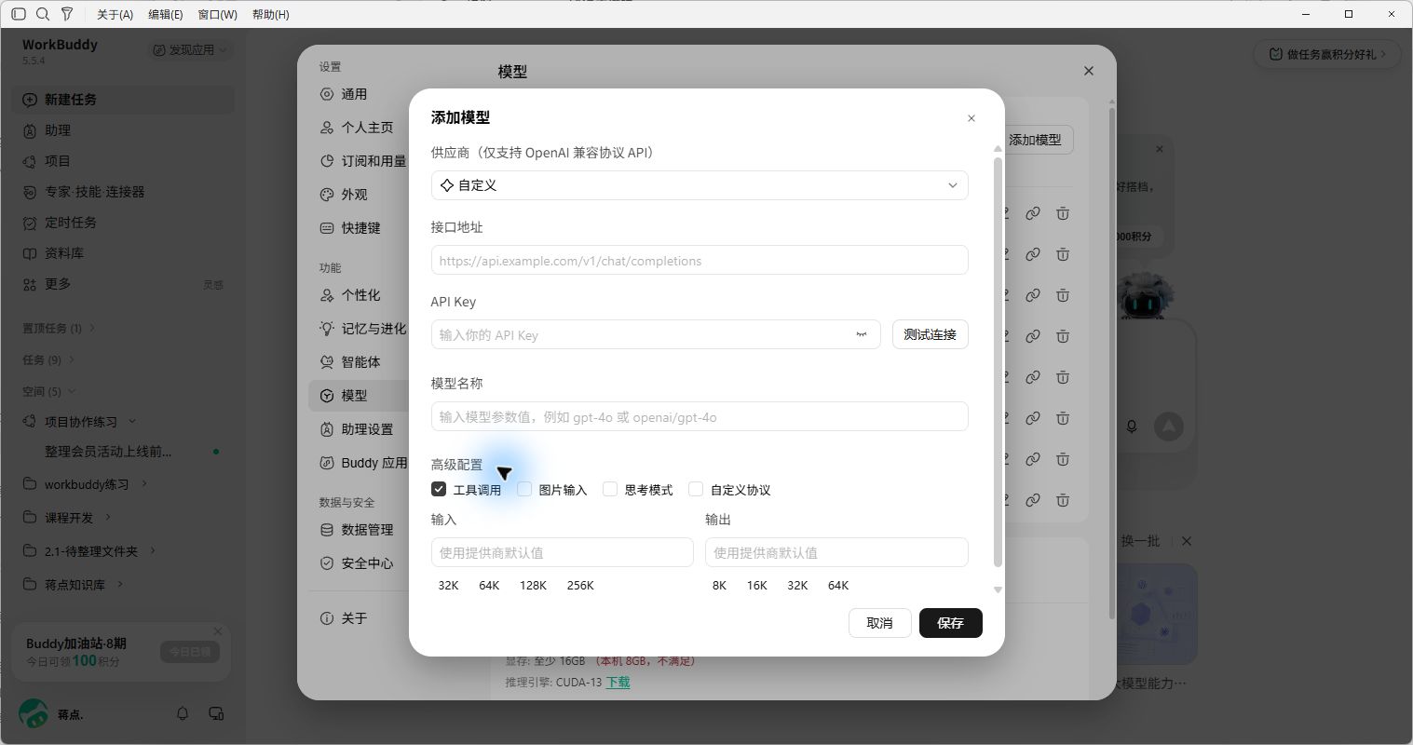This screenshot has width=1413, height=745.
Task: Enable the 图片输入 checkbox
Action: coord(524,489)
